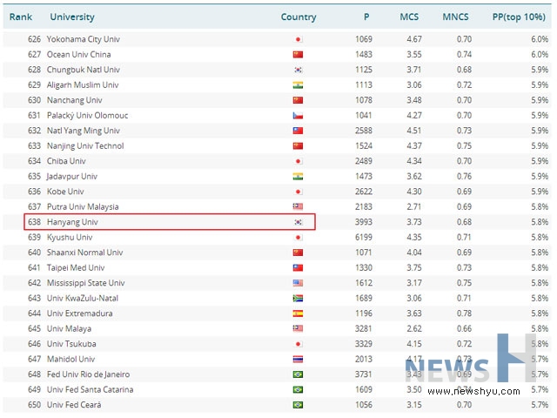Open the Hanyang Univ entry

click(71, 222)
